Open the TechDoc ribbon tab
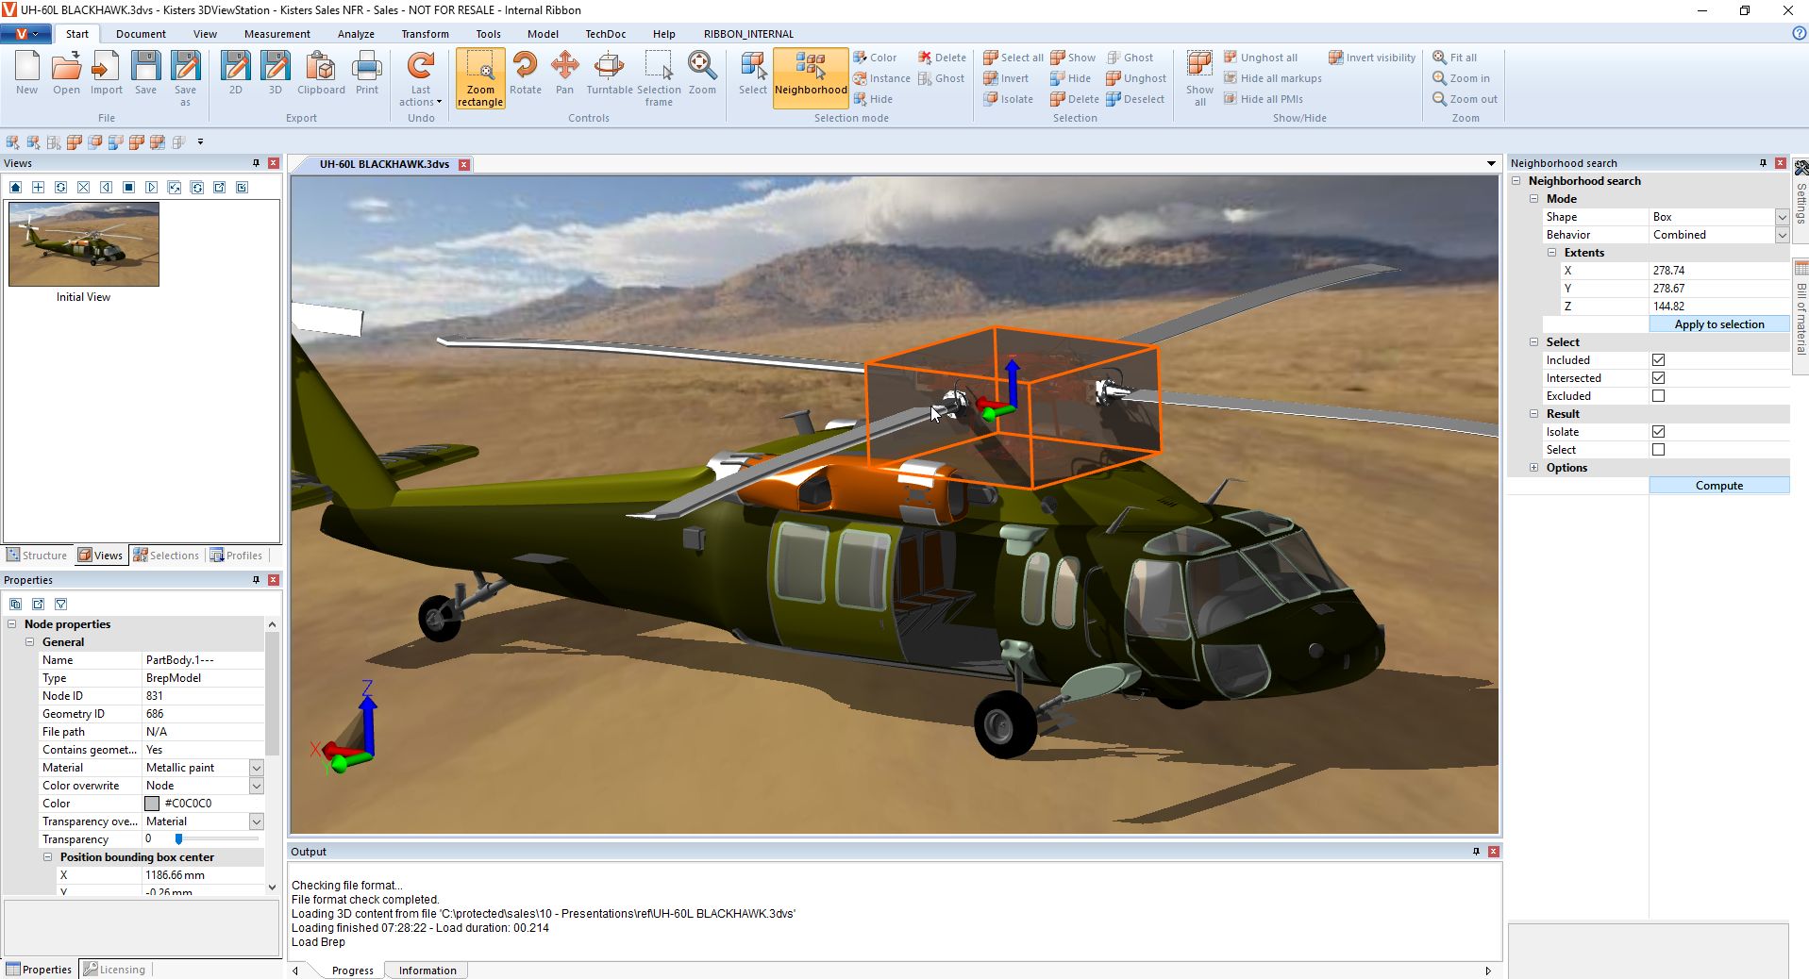Screen dimensions: 1809x979 point(605,34)
